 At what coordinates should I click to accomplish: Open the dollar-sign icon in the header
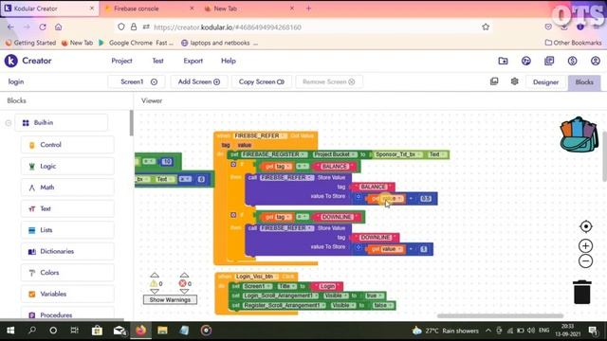[x=572, y=61]
